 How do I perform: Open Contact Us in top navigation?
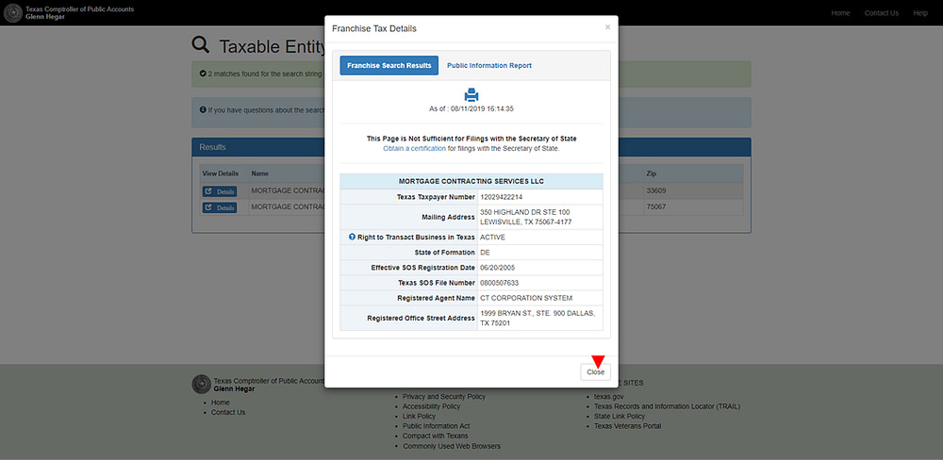pos(881,12)
